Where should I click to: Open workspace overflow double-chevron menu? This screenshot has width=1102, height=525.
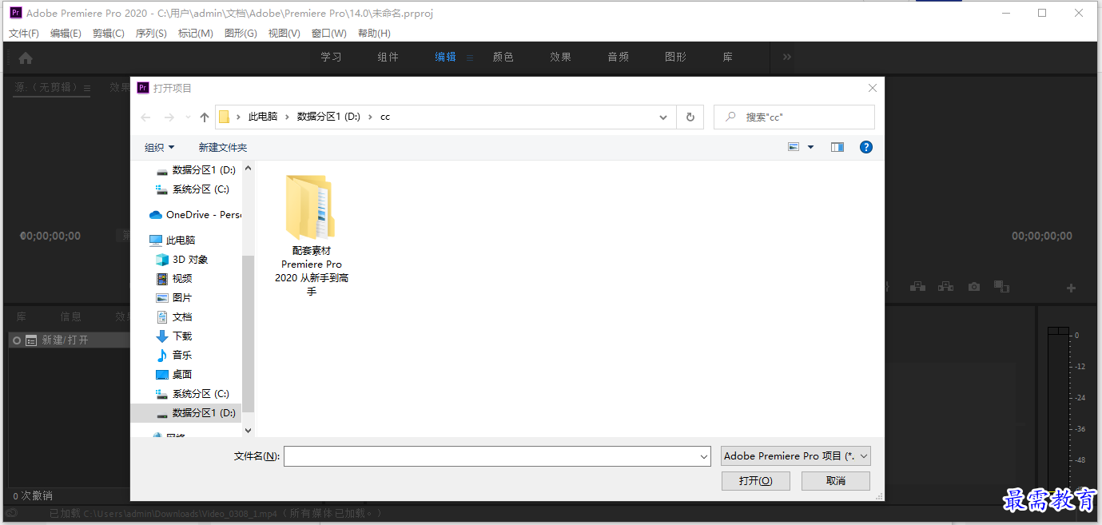(787, 57)
